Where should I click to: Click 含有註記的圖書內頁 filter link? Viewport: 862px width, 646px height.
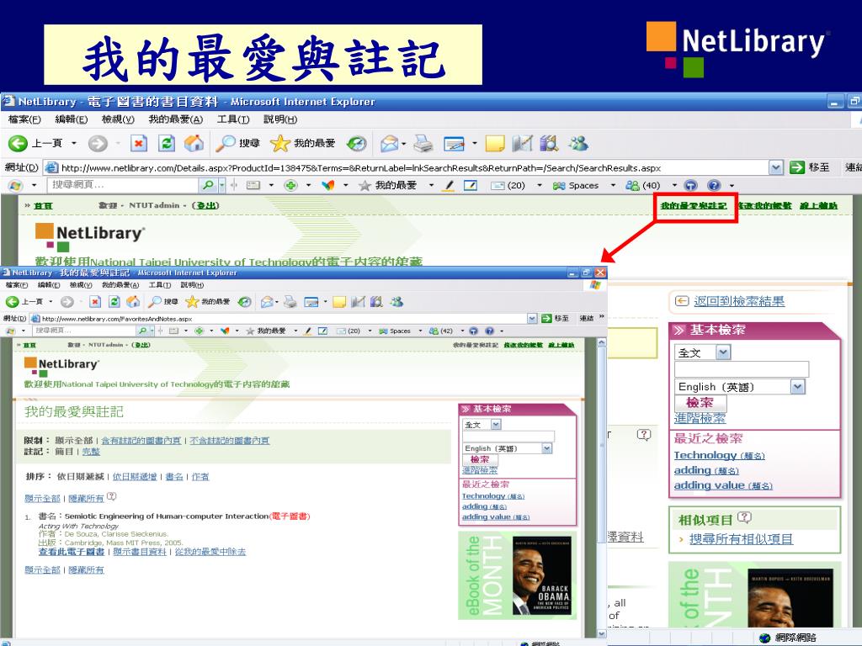point(141,441)
